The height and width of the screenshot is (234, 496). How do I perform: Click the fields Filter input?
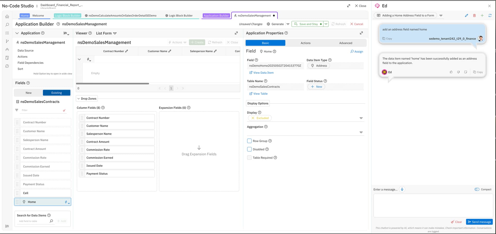[x=41, y=110]
